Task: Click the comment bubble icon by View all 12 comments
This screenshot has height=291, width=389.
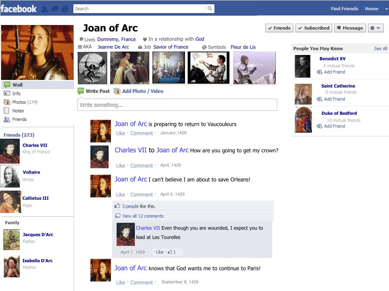Action: click(118, 216)
